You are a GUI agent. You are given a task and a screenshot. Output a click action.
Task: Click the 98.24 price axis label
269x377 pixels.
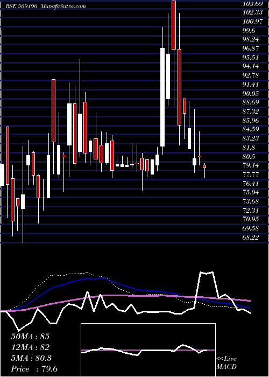251,39
